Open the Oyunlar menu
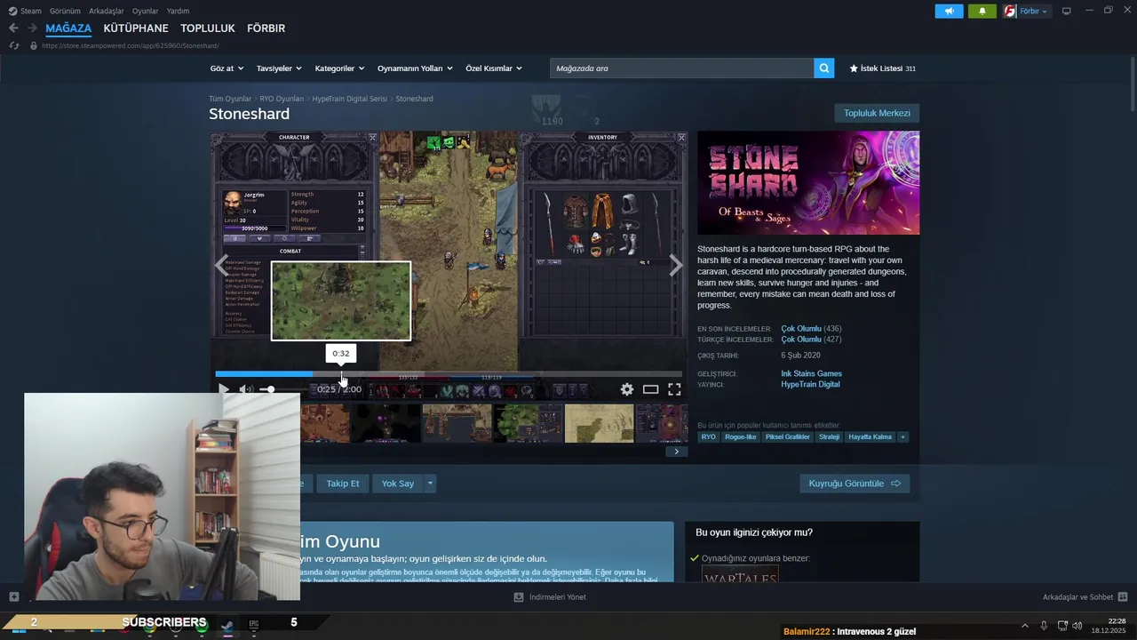Image resolution: width=1137 pixels, height=640 pixels. pyautogui.click(x=146, y=12)
